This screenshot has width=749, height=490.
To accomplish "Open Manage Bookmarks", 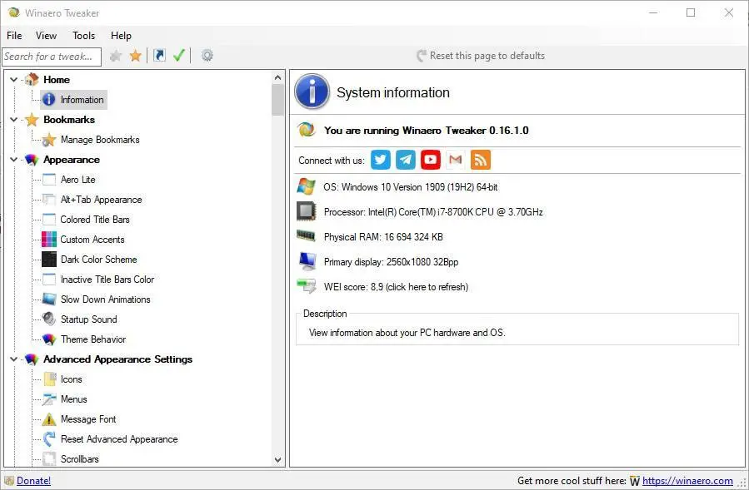I will pyautogui.click(x=100, y=140).
